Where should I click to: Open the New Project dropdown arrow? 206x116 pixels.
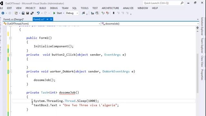point(19,13)
